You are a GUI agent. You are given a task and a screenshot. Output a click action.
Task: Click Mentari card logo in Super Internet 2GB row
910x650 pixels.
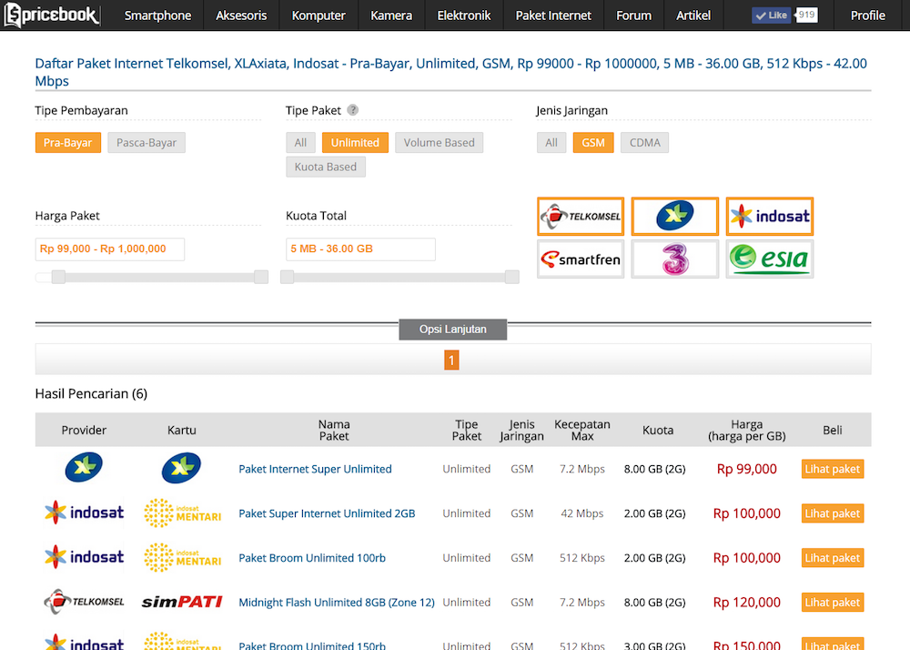[182, 513]
